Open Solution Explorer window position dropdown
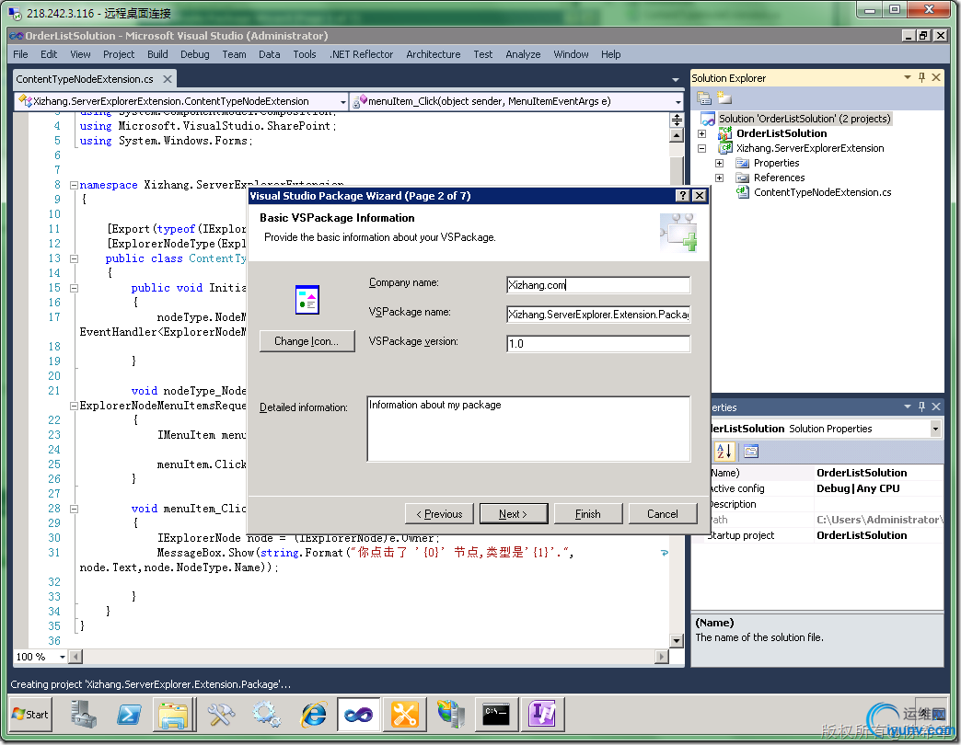This screenshot has width=961, height=745. pyautogui.click(x=908, y=78)
